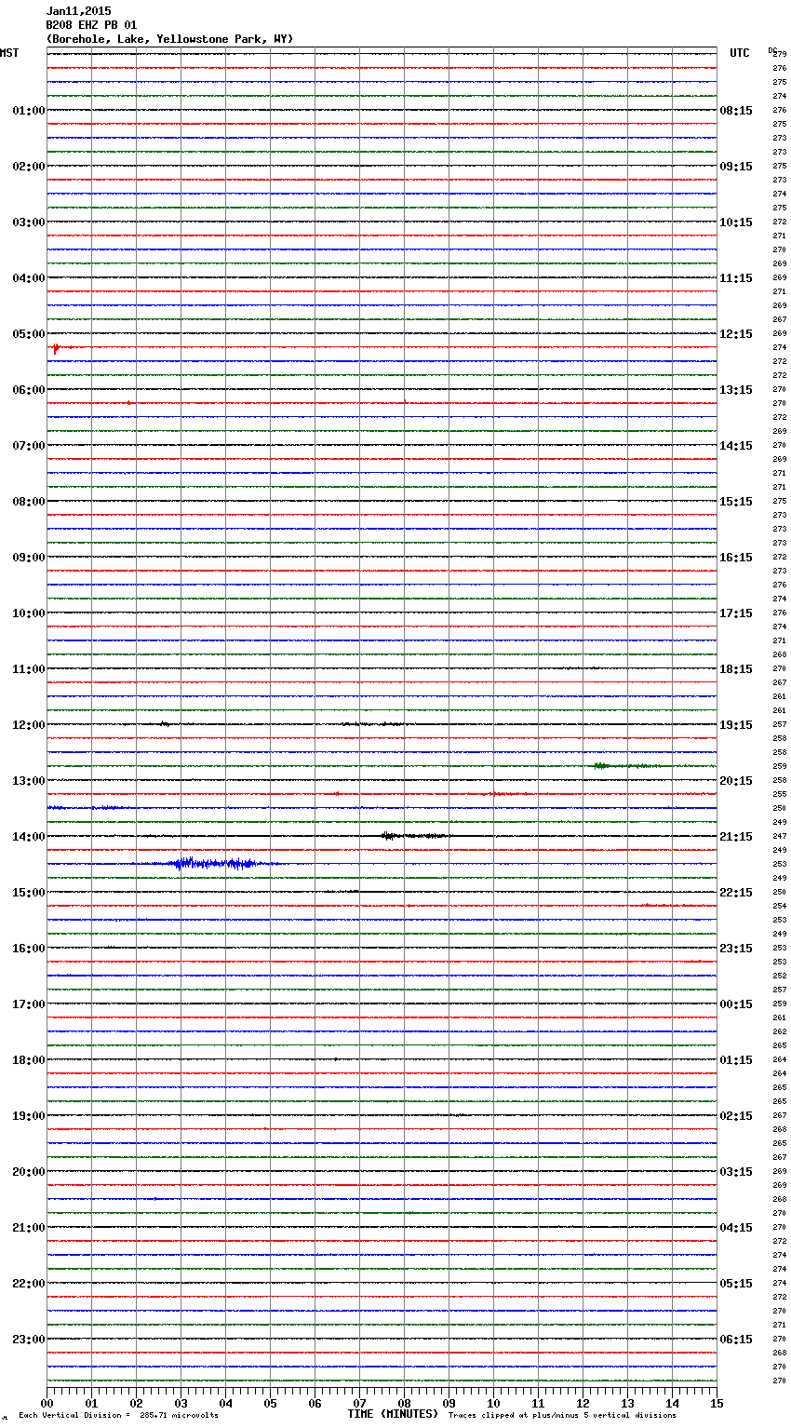Click the '04:15' UTC time label
The height and width of the screenshot is (1428, 791).
[x=736, y=1228]
